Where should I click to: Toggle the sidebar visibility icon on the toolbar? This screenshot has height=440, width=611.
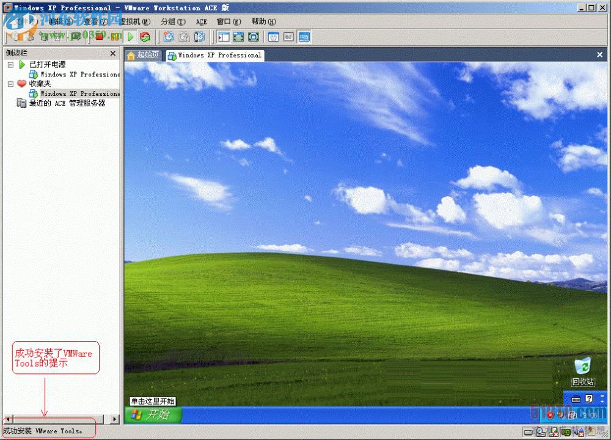coord(224,37)
